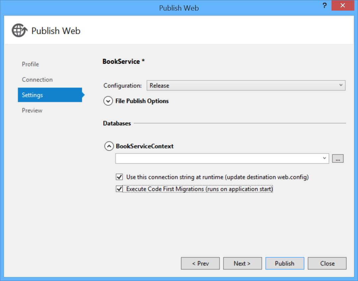Go to the Preview step

[32, 110]
